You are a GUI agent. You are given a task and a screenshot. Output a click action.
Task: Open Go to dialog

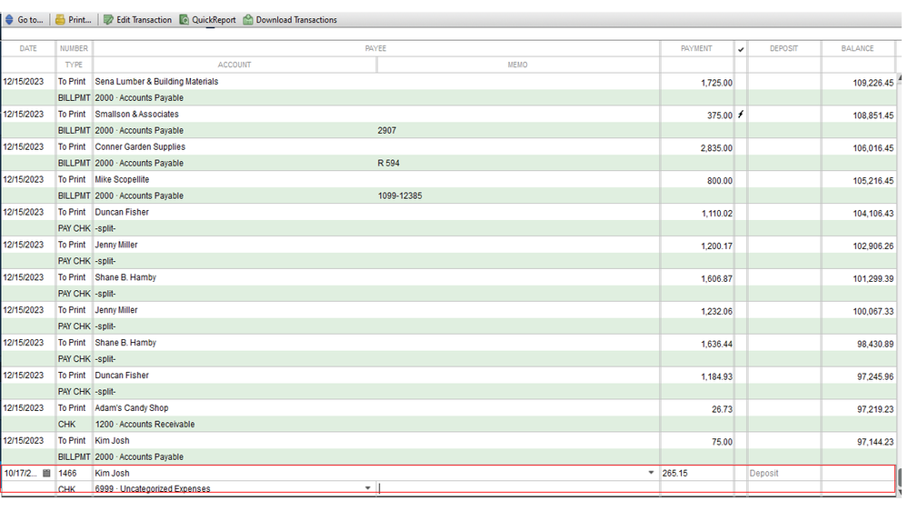pos(30,20)
